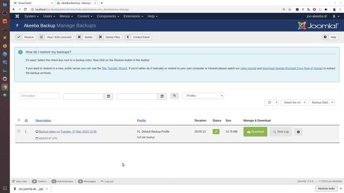The height and width of the screenshot is (193, 344).
Task: Click the info icon in restore notice
Action: (x=20, y=52)
